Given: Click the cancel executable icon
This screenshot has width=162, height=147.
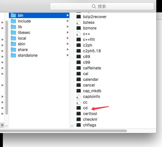Looking at the screenshot, I should [79, 85].
